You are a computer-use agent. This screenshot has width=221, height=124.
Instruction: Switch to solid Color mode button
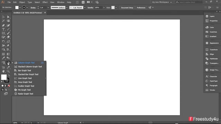tap(2, 86)
